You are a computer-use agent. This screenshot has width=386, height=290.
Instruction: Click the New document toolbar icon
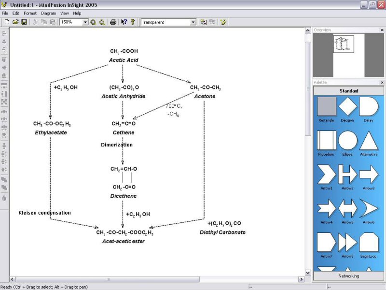click(7, 22)
